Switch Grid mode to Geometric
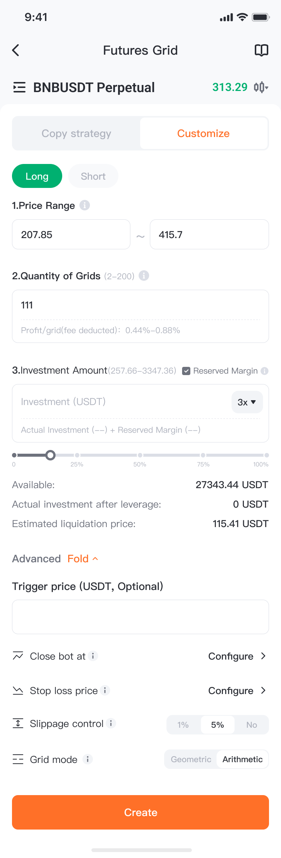The width and height of the screenshot is (281, 858). 191,759
